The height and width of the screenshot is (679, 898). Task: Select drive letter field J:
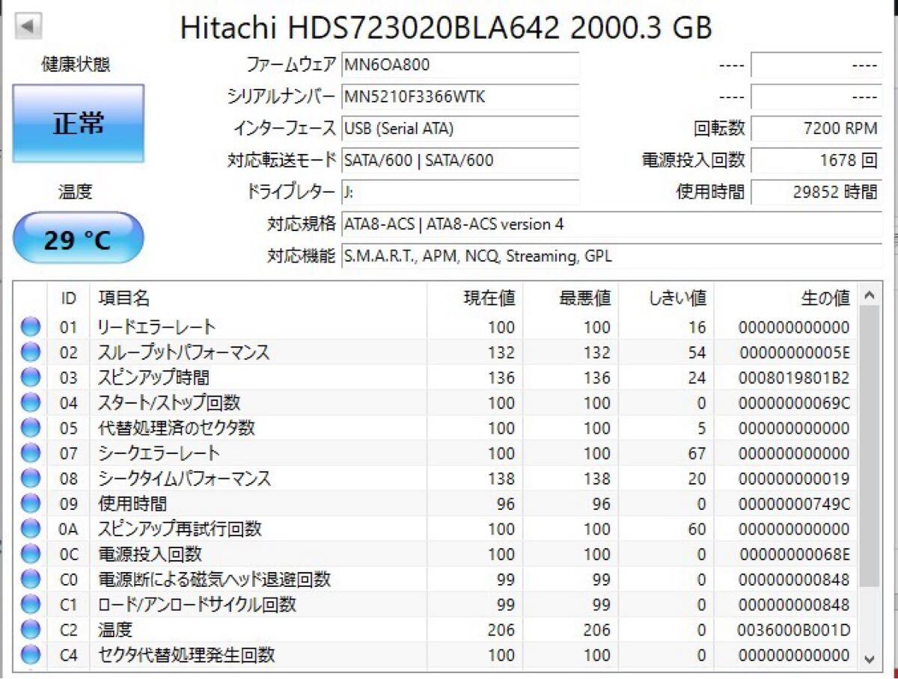[460, 192]
